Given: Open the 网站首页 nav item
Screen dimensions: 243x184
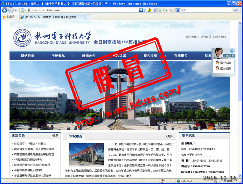Looking at the screenshot, I should pos(28,56).
